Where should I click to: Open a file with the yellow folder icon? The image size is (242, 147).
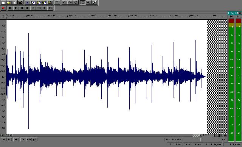pos(9,3)
